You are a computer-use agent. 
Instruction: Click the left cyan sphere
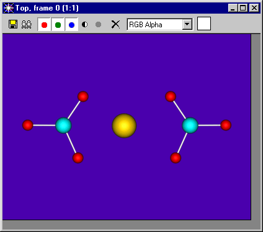coord(63,126)
